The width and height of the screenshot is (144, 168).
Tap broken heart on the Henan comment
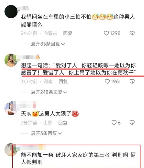[x=132, y=82]
